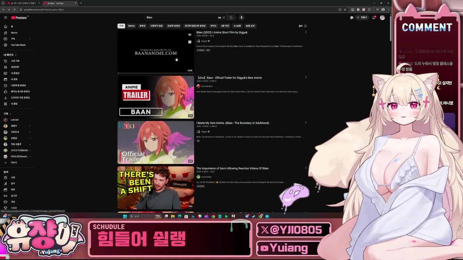Open the Windows Start button
The height and width of the screenshot is (260, 463).
[125, 216]
